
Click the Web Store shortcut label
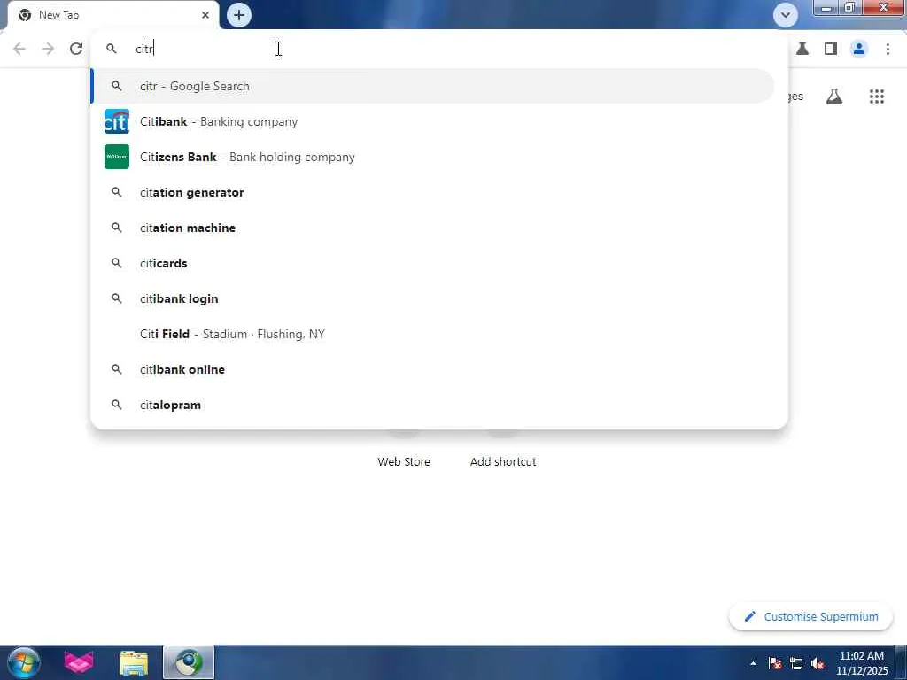point(404,461)
